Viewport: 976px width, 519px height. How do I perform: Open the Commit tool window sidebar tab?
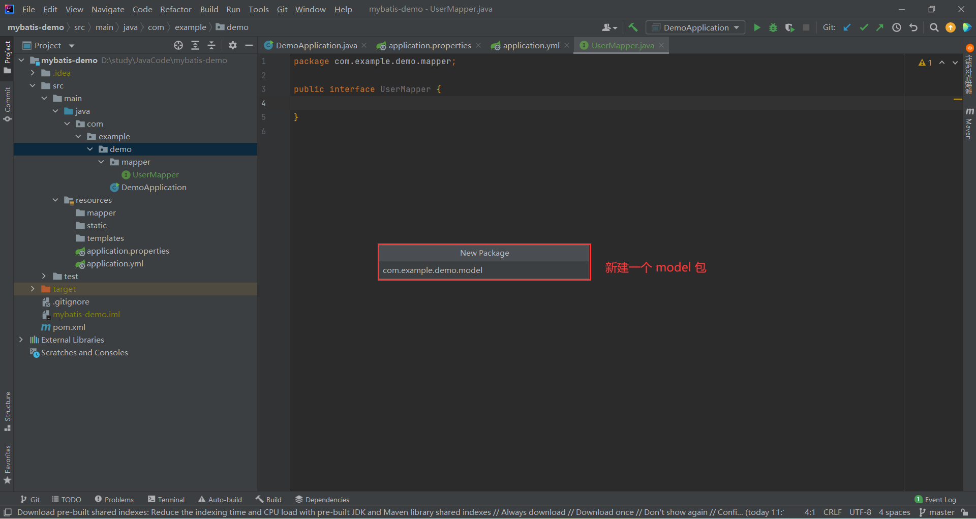(7, 104)
